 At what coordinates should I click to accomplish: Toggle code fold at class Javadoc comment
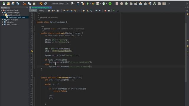point(34,13)
